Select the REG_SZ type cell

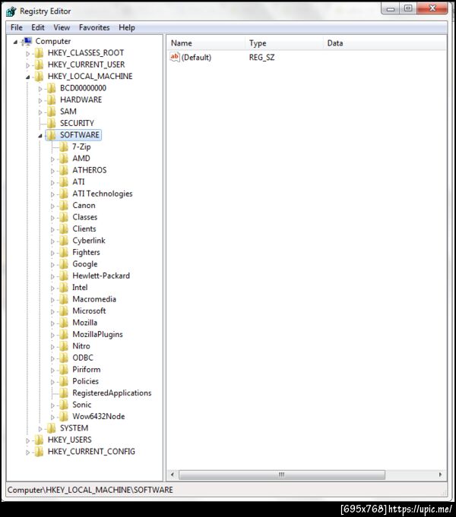click(x=262, y=58)
